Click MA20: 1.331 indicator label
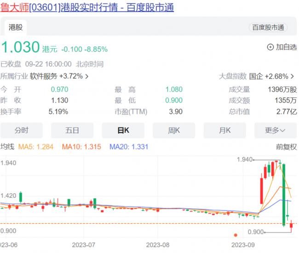This screenshot has width=299, height=253. tap(129, 147)
